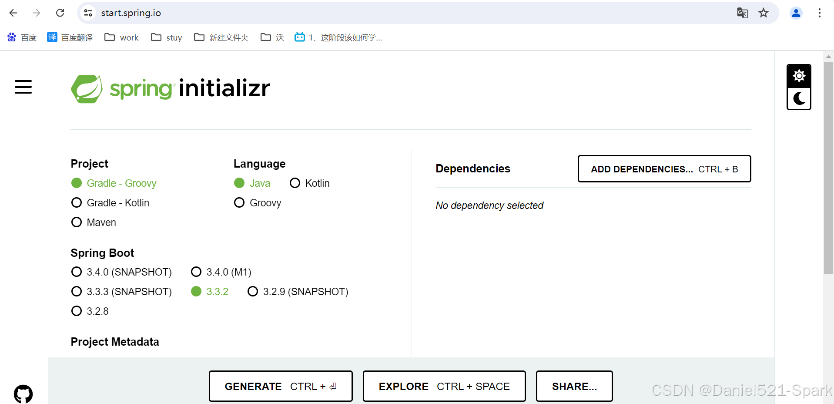
Task: Expand the work bookmarks folder
Action: pos(121,37)
